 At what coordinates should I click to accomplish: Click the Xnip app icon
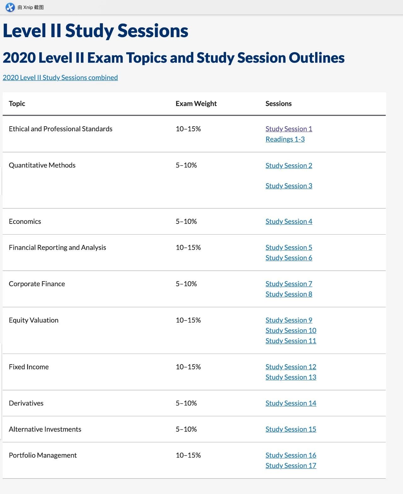(x=10, y=7)
